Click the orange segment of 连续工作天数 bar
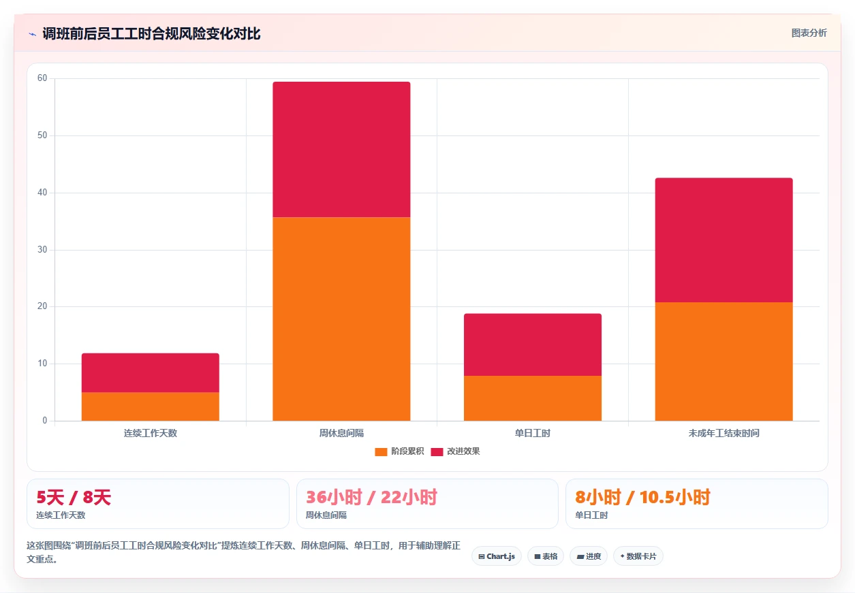This screenshot has width=855, height=593. pyautogui.click(x=151, y=406)
